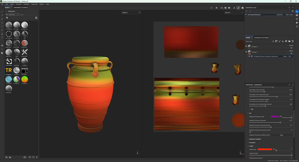Select the Fbx Default Material texture set
The width and height of the screenshot is (299, 162).
click(254, 15)
